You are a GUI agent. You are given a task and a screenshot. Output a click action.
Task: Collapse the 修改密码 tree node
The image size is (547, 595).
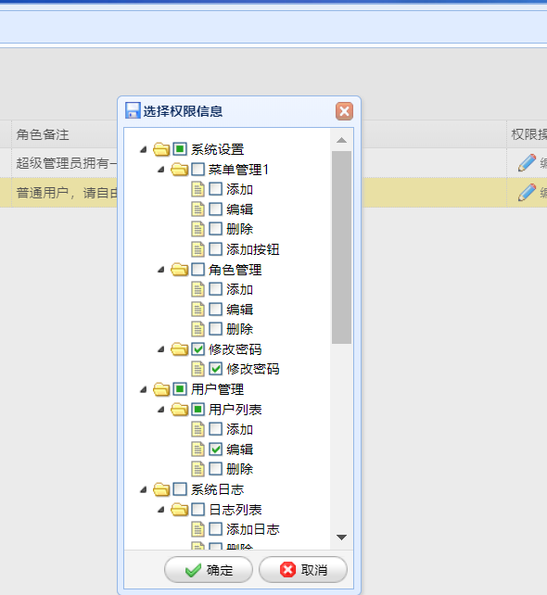161,349
